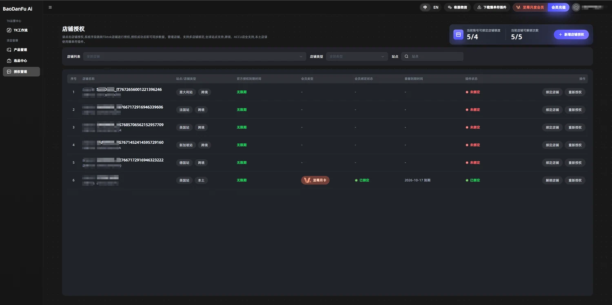Viewport: 612px width, 305px height.
Task: Go to 产品管理 in sidebar
Action: point(21,50)
